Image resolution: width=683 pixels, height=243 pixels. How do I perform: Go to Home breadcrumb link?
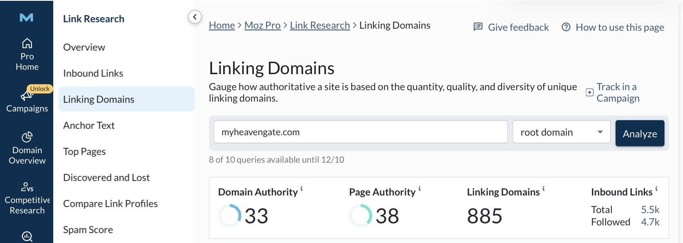[222, 25]
